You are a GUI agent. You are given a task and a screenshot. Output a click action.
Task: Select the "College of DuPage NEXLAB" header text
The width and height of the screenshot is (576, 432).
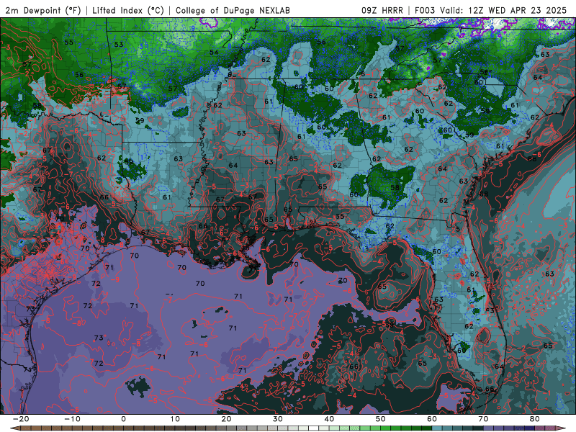(233, 10)
